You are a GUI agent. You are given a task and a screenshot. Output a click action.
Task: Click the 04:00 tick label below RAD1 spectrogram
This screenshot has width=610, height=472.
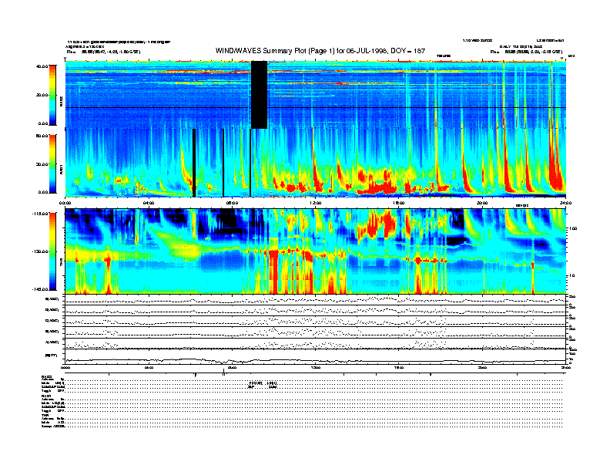coord(149,203)
